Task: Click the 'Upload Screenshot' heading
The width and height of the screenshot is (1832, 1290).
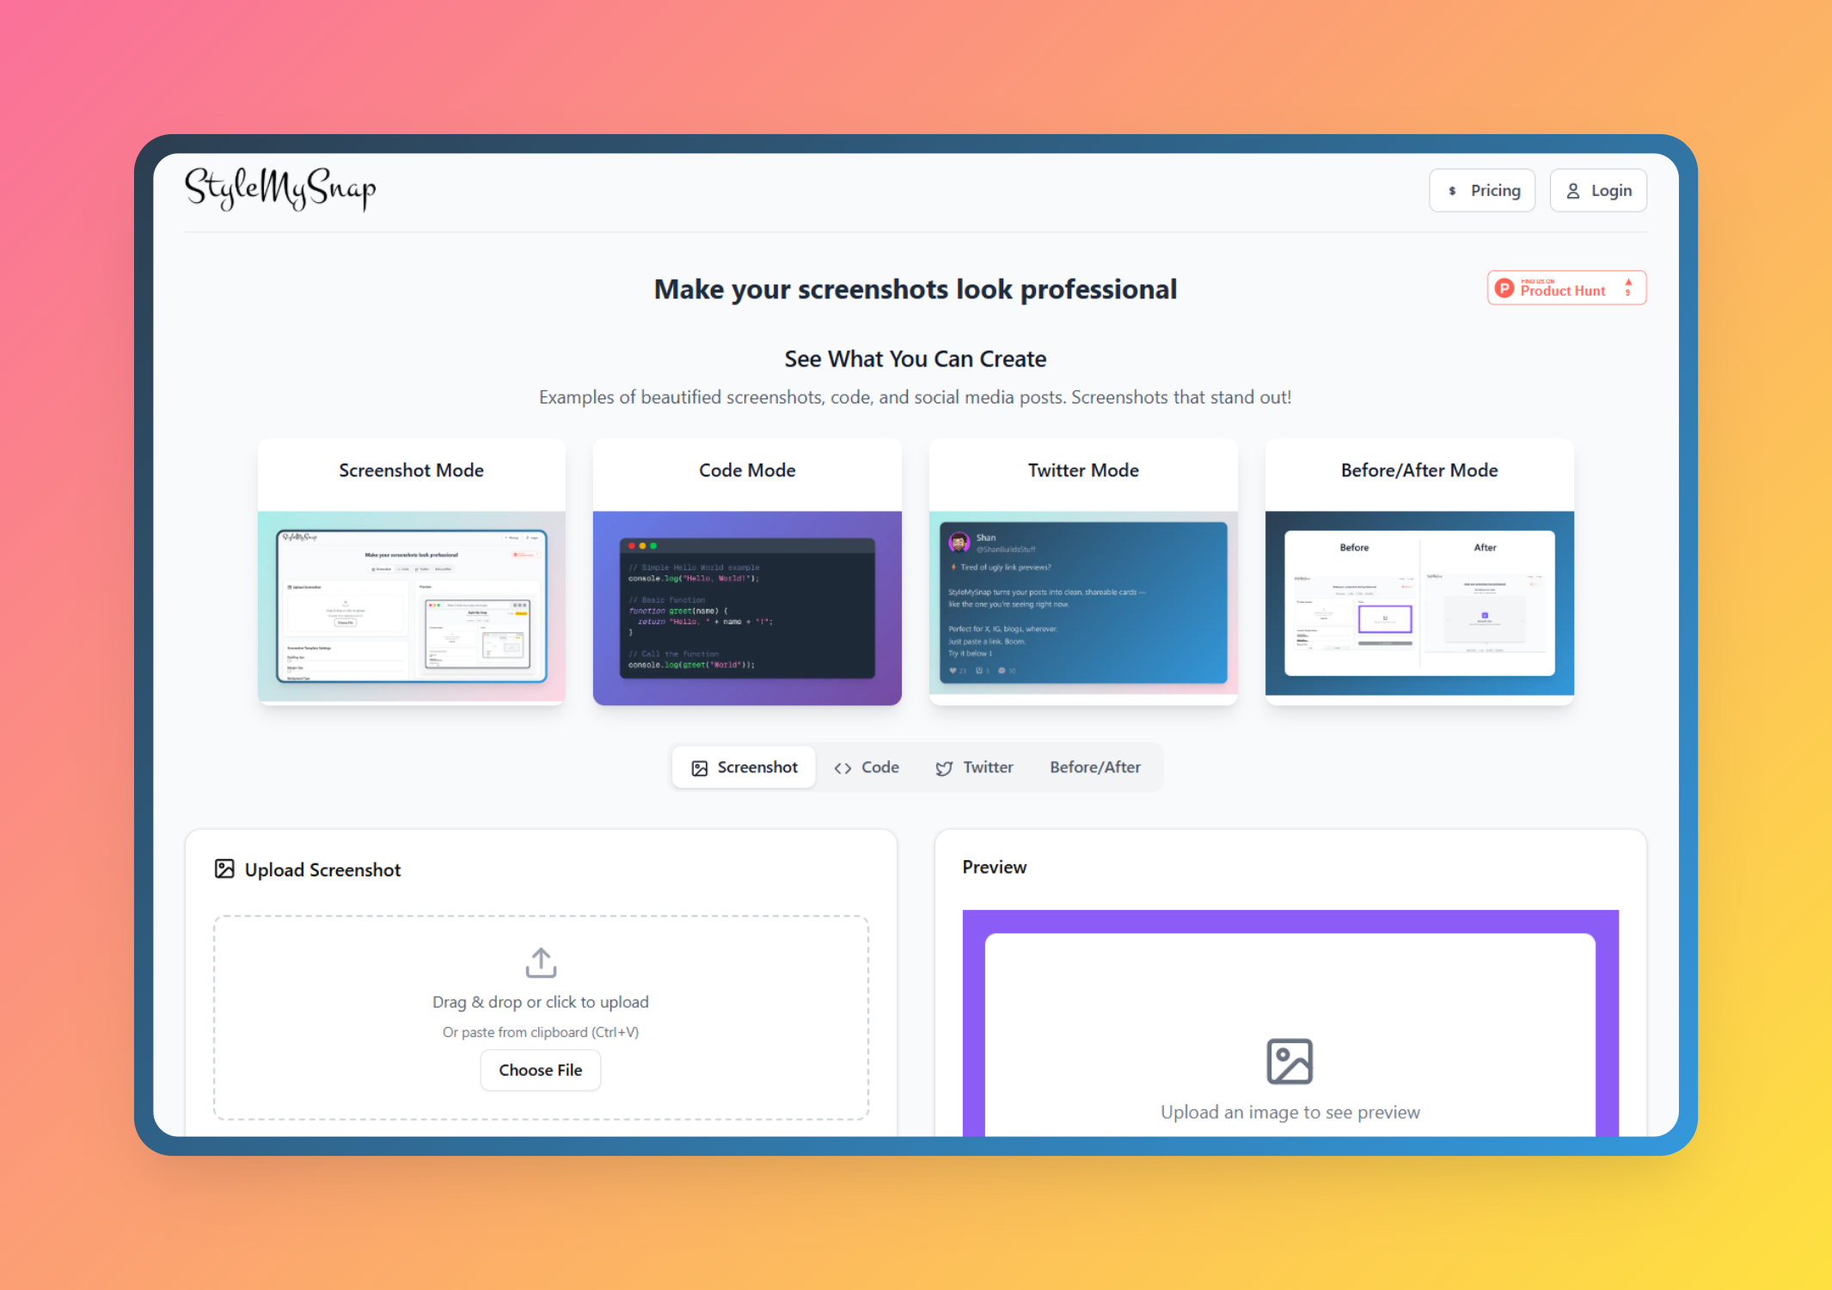Action: pos(322,869)
